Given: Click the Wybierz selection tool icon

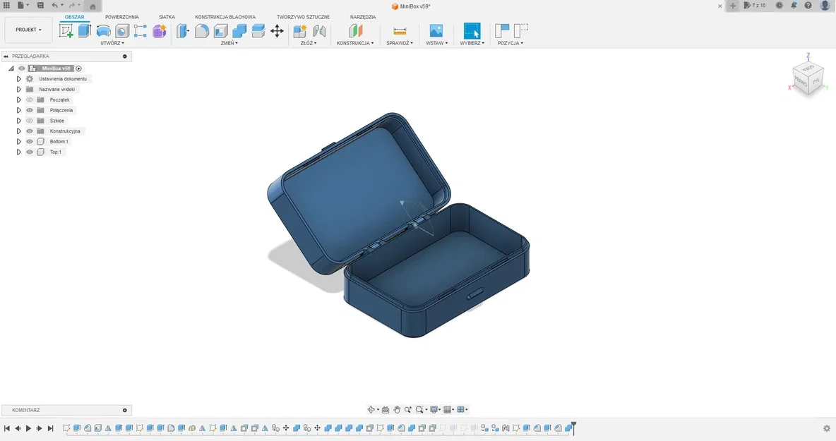Looking at the screenshot, I should pos(471,30).
